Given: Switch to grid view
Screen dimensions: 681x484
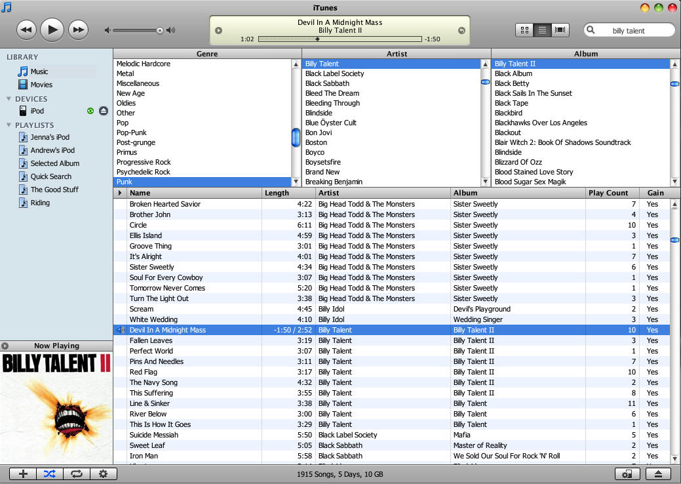Looking at the screenshot, I should click(524, 30).
